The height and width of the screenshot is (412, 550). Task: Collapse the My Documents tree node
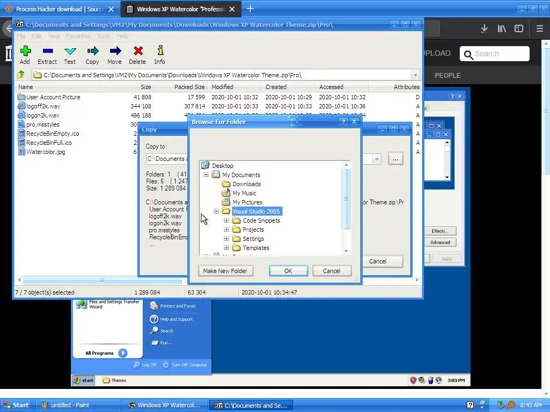click(206, 174)
